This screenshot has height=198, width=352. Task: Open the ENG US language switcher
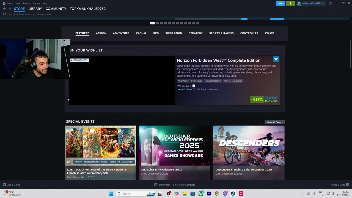tap(321, 194)
